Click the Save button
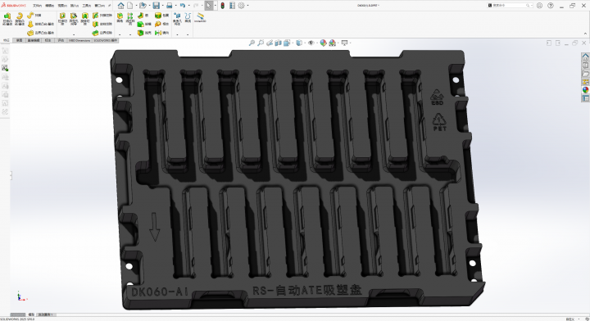Image resolution: width=590 pixels, height=321 pixels. [x=157, y=6]
